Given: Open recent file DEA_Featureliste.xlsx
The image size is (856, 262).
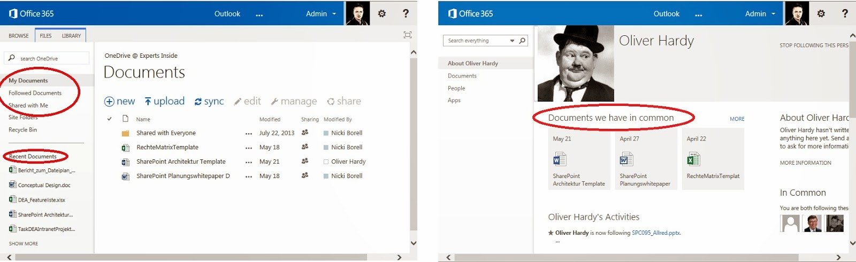Looking at the screenshot, I should point(37,199).
